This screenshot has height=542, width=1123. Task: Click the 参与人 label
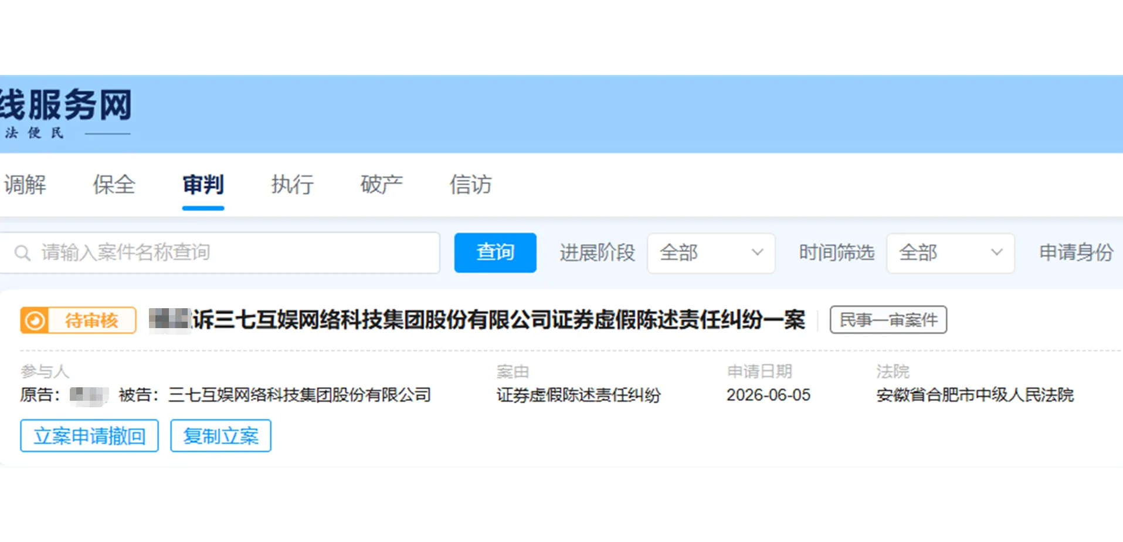point(45,371)
